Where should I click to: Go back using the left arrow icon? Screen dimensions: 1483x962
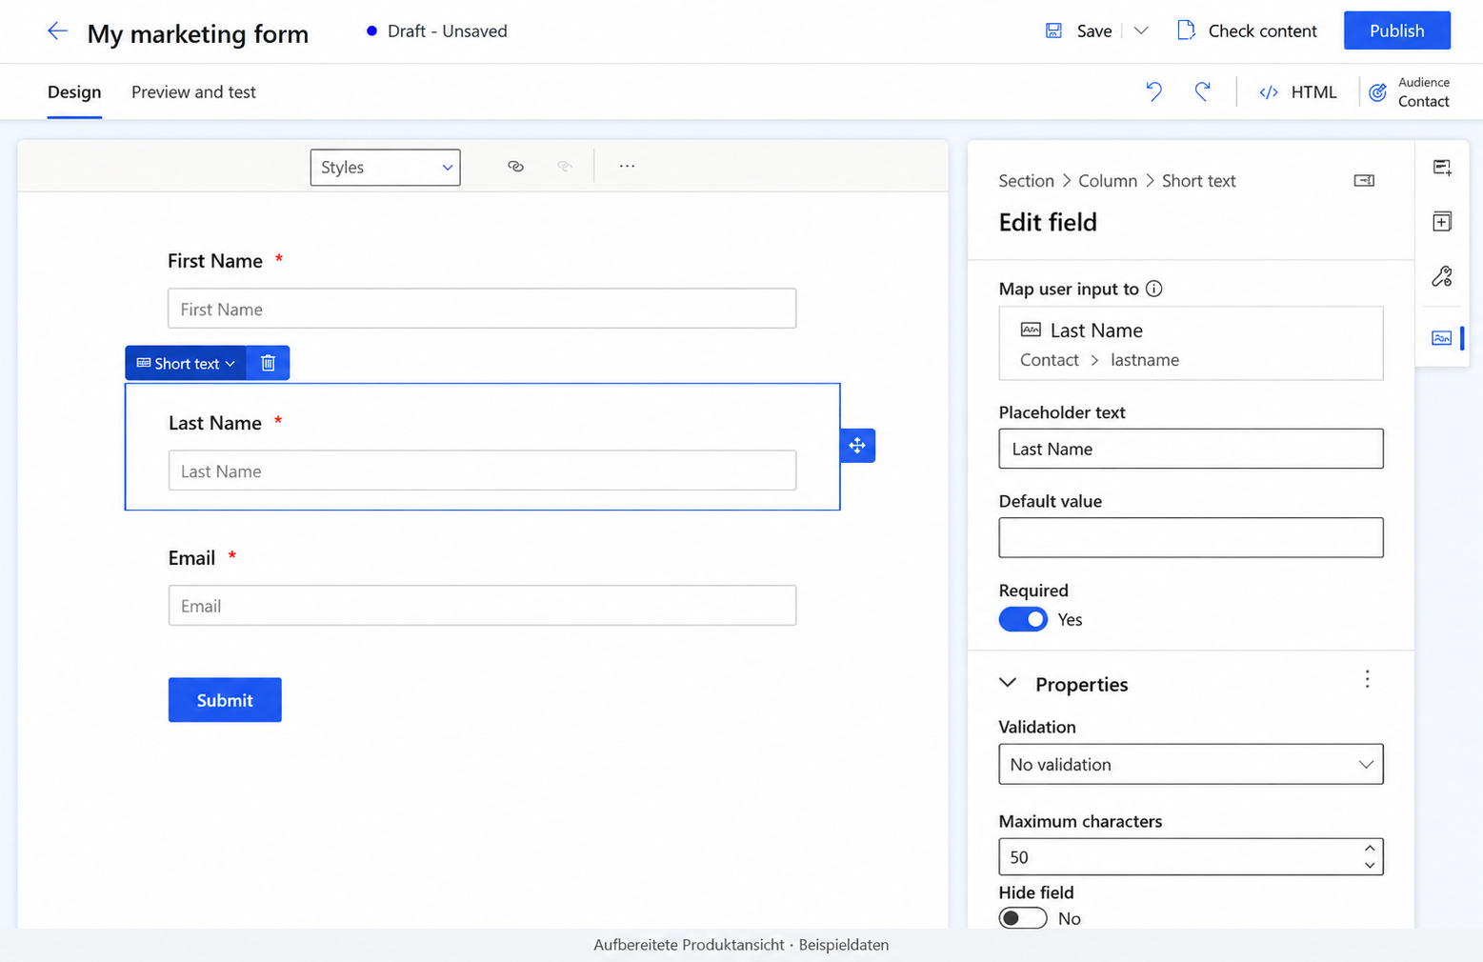click(x=57, y=31)
